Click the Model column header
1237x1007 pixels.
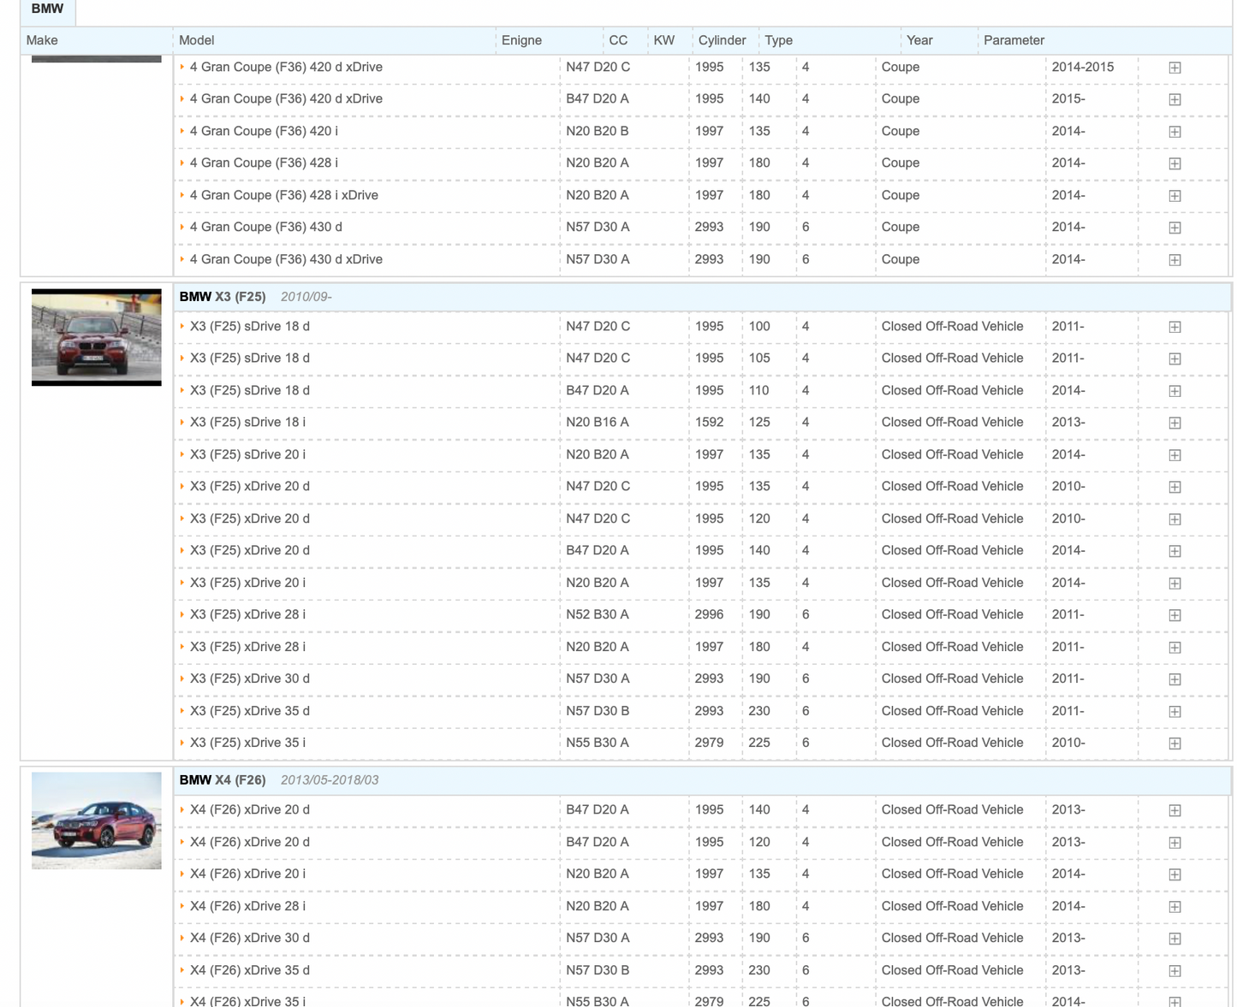pos(196,40)
